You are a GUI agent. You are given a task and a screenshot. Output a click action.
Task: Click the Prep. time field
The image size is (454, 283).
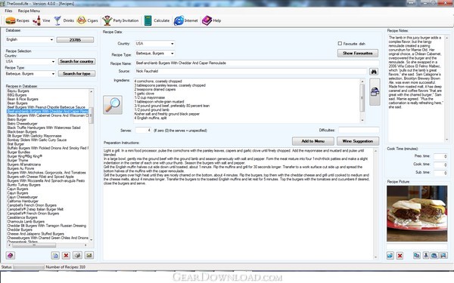point(440,156)
